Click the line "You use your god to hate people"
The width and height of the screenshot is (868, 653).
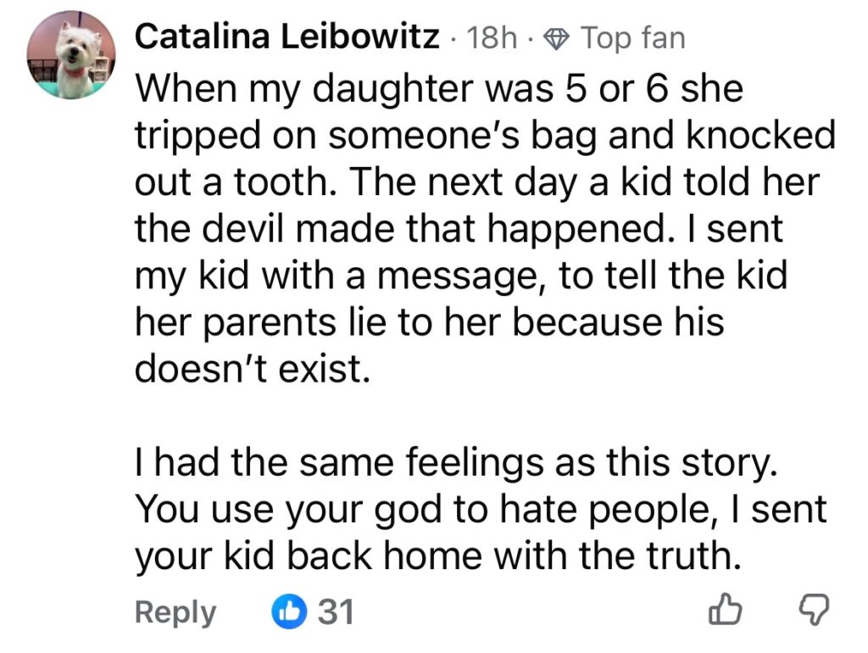(x=481, y=510)
